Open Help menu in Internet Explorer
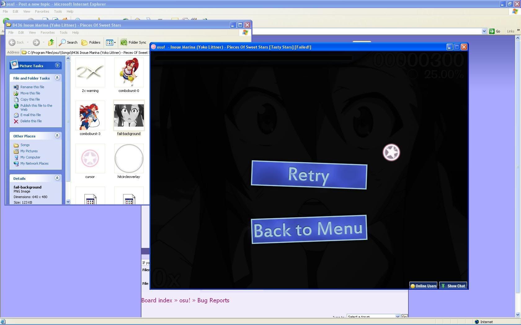 70,11
